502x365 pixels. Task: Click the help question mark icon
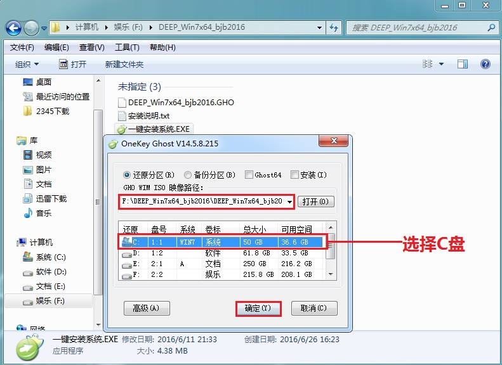(x=485, y=64)
